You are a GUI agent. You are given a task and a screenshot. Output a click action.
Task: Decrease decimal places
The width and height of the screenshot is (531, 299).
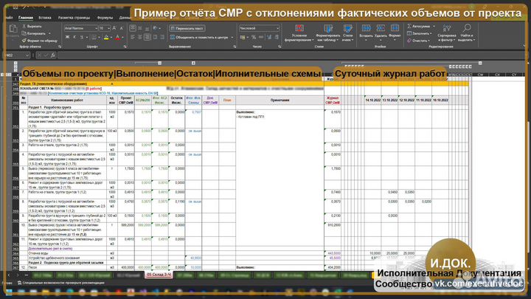point(277,38)
